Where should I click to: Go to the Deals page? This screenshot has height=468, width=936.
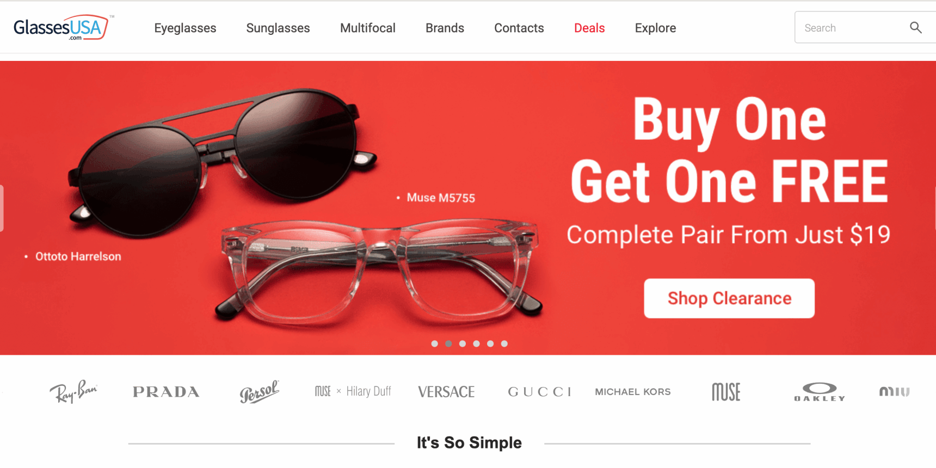pyautogui.click(x=589, y=28)
